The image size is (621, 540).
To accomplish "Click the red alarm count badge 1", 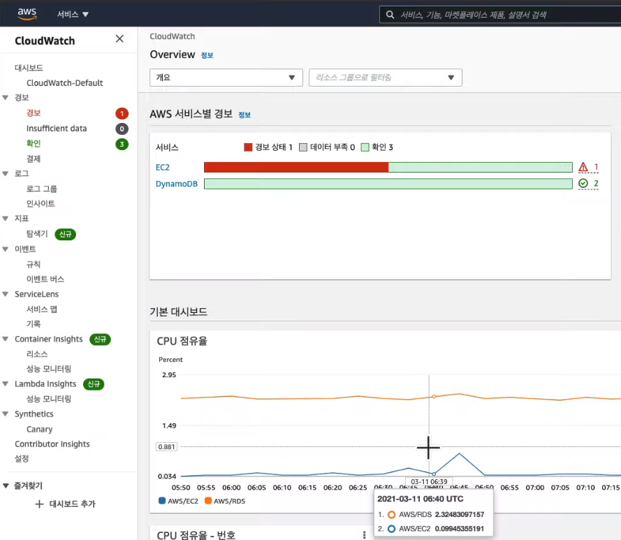I will (122, 114).
